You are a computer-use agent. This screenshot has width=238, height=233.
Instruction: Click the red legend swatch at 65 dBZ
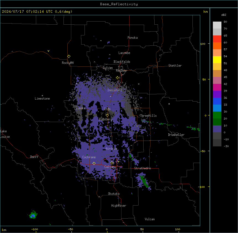(217, 39)
